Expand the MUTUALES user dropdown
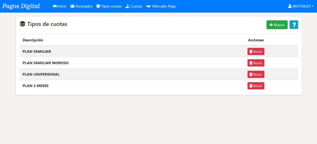This screenshot has width=317, height=144. tap(301, 6)
